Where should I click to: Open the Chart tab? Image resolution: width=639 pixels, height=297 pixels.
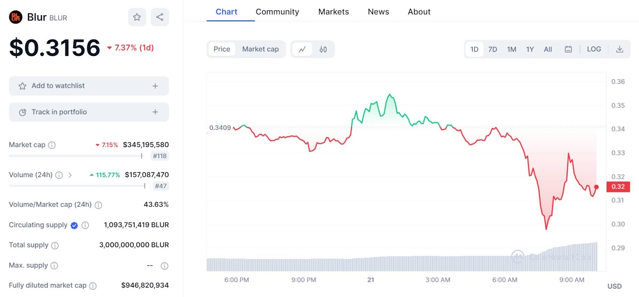point(226,12)
